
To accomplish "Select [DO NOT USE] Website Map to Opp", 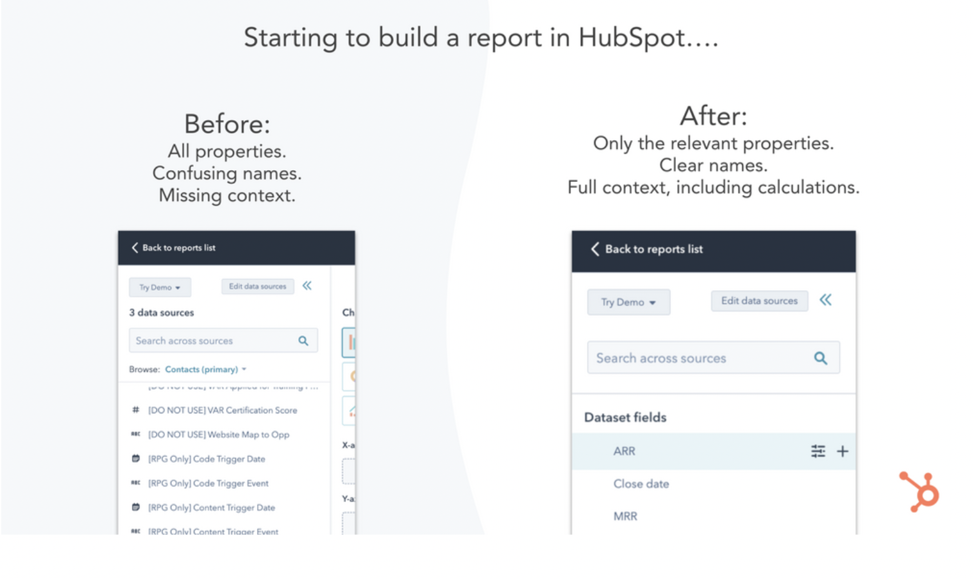I will coord(218,435).
